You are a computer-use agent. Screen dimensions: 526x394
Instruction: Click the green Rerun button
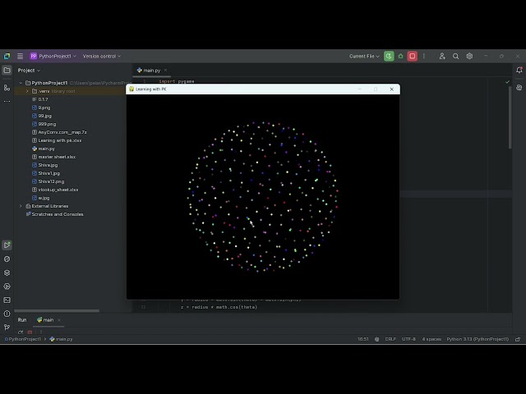(389, 57)
